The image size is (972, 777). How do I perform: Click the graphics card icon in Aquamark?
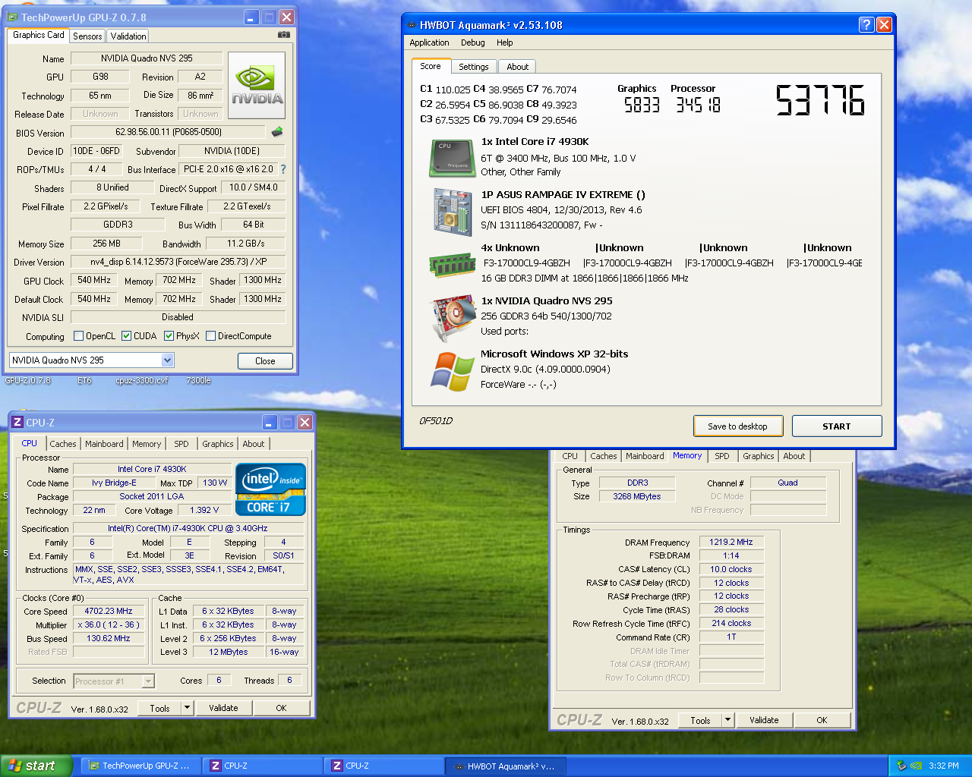click(x=453, y=318)
